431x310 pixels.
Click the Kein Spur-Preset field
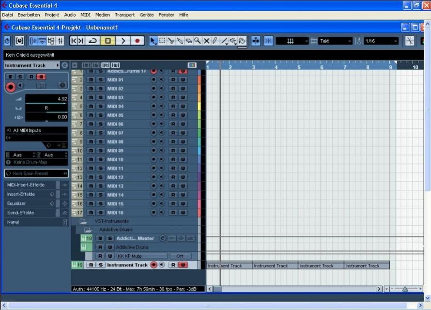pyautogui.click(x=36, y=173)
